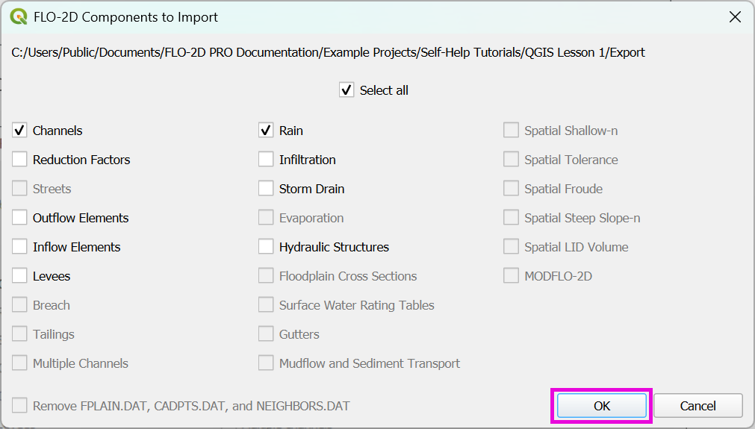Click the MODFLO-2D checkbox

coord(511,276)
